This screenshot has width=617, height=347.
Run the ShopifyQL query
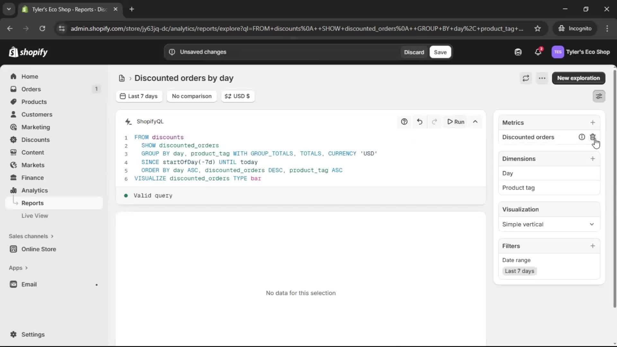456,122
